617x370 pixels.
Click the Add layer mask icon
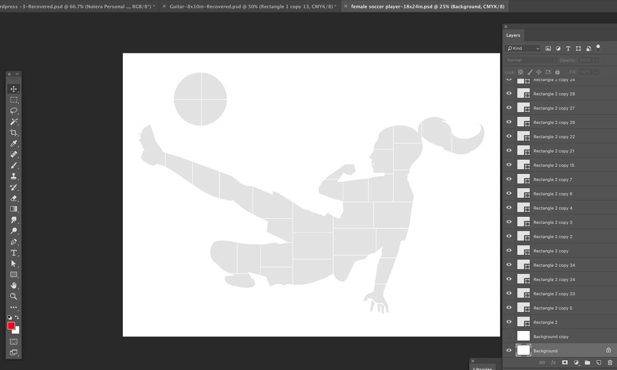(565, 362)
